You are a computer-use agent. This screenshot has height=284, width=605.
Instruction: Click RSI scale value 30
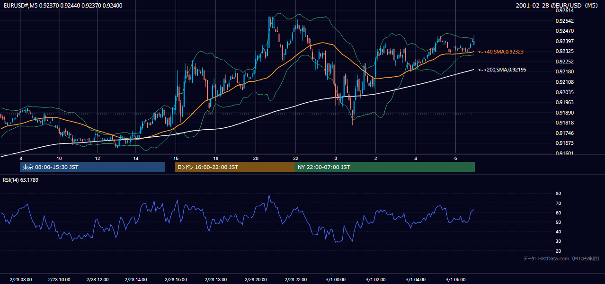[558, 241]
